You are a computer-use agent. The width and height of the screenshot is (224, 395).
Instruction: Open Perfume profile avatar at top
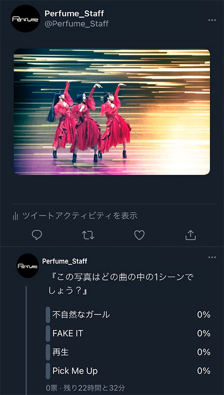[25, 19]
